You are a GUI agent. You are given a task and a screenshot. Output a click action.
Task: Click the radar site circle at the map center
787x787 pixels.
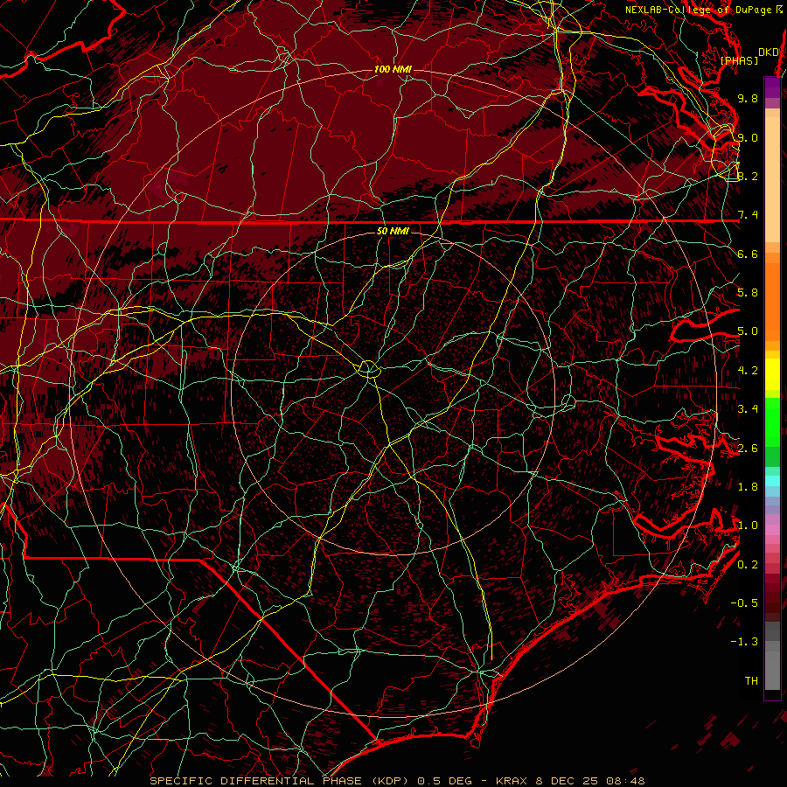[368, 369]
